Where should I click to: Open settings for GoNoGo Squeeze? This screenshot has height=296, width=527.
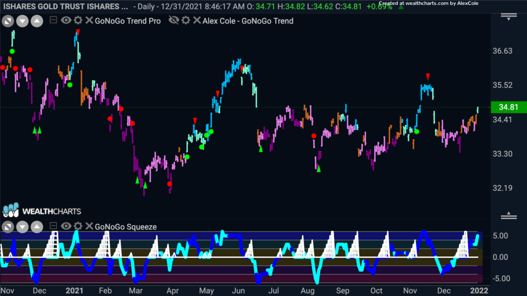pos(78,226)
